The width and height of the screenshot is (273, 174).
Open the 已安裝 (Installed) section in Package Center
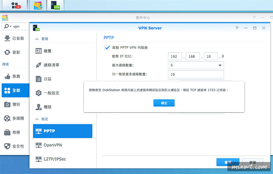click(x=15, y=39)
